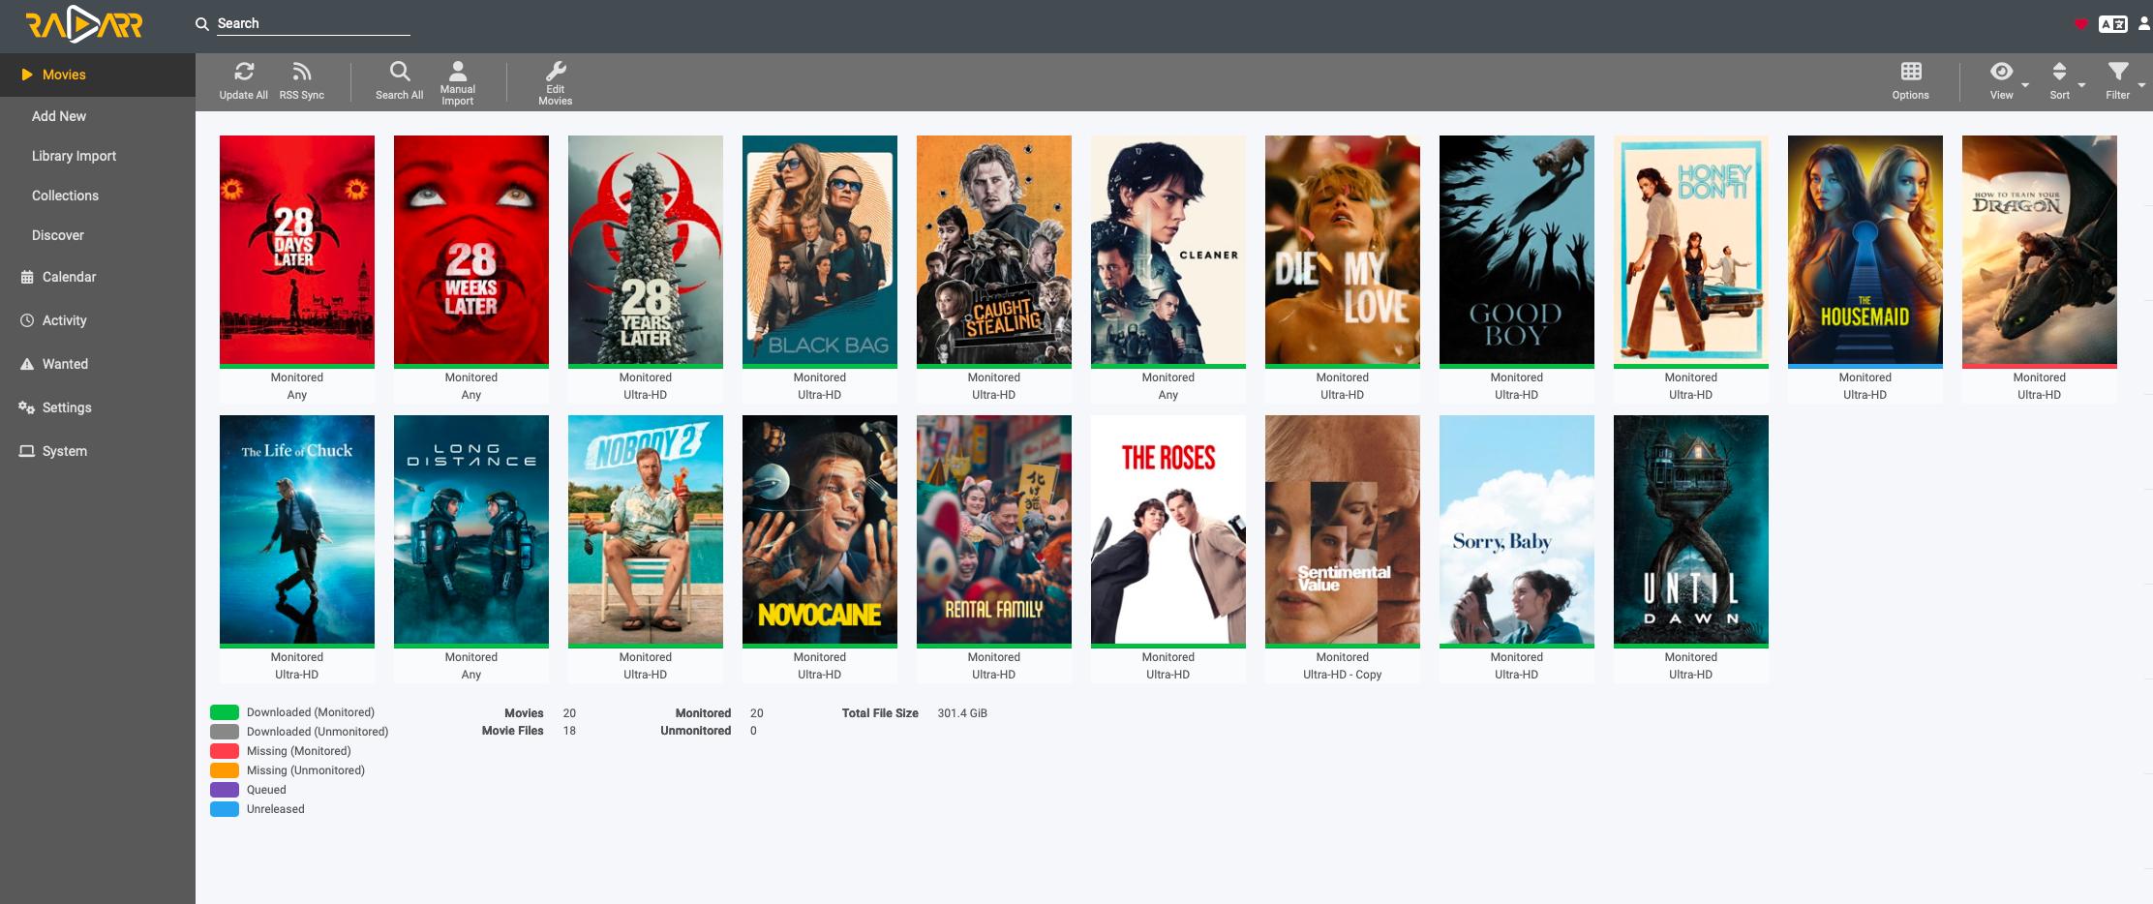The width and height of the screenshot is (2153, 904).
Task: Open poster Options grid icon
Action: [x=1910, y=73]
